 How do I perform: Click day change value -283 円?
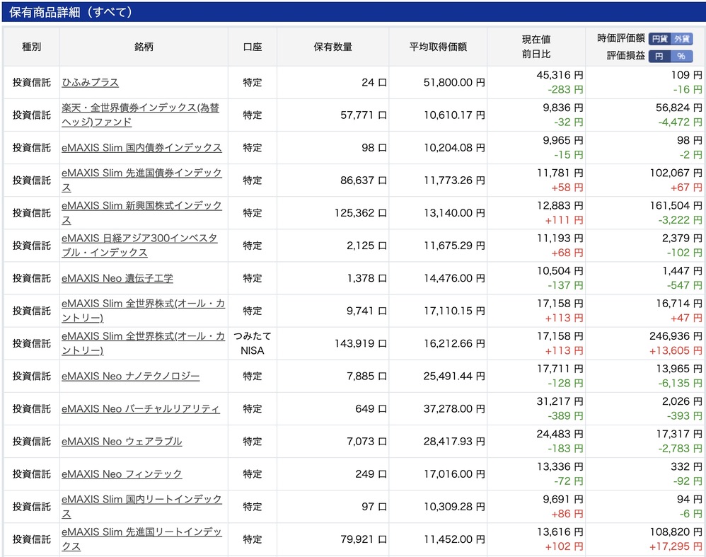pos(565,90)
